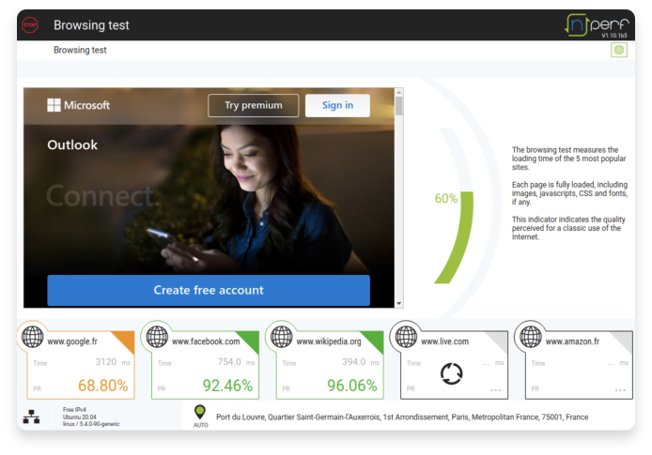Viewport: 652px width, 455px height.
Task: Click the Ubuntu 20.04 text
Action: (x=80, y=417)
